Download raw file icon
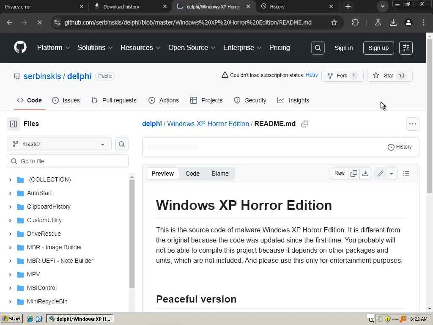This screenshot has width=433, height=325. [365, 174]
